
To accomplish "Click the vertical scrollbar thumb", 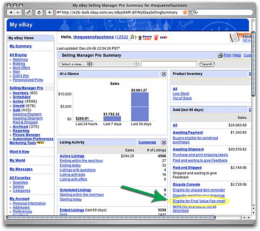I will [253, 64].
